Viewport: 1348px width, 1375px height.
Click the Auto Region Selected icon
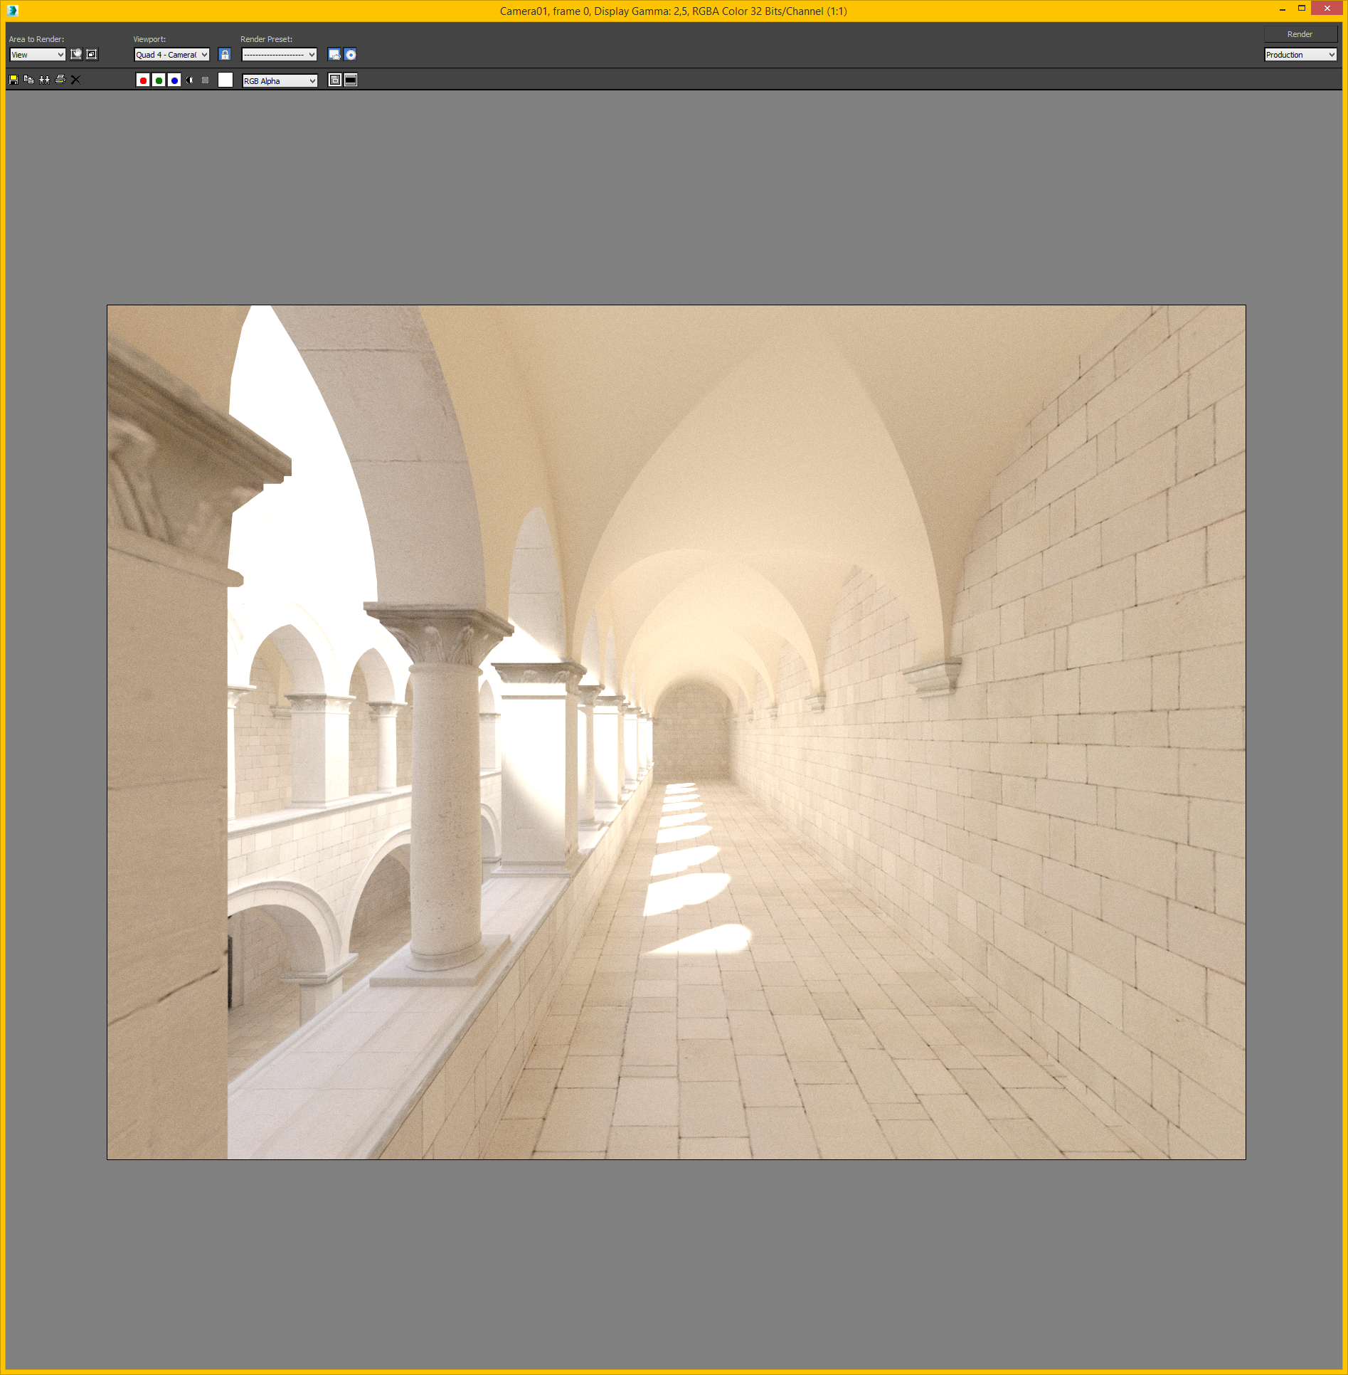click(92, 54)
